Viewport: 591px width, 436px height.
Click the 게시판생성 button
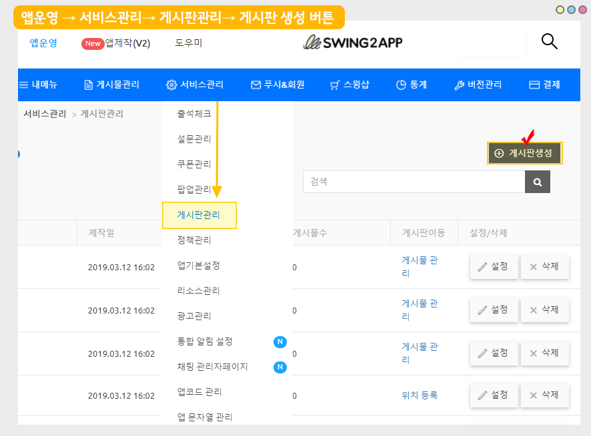tap(524, 153)
